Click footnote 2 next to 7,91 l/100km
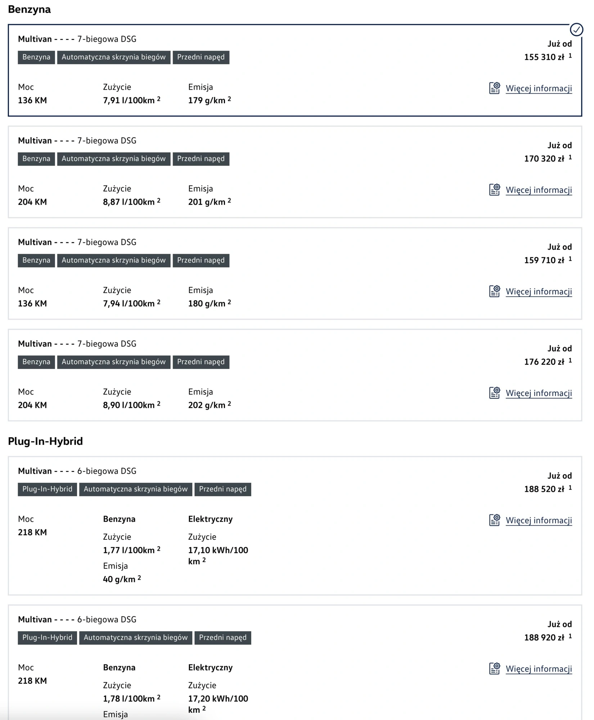The width and height of the screenshot is (594, 720). [x=159, y=98]
